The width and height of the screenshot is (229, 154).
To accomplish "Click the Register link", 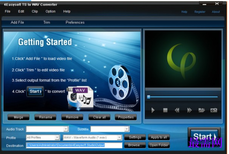I will point(200,12).
